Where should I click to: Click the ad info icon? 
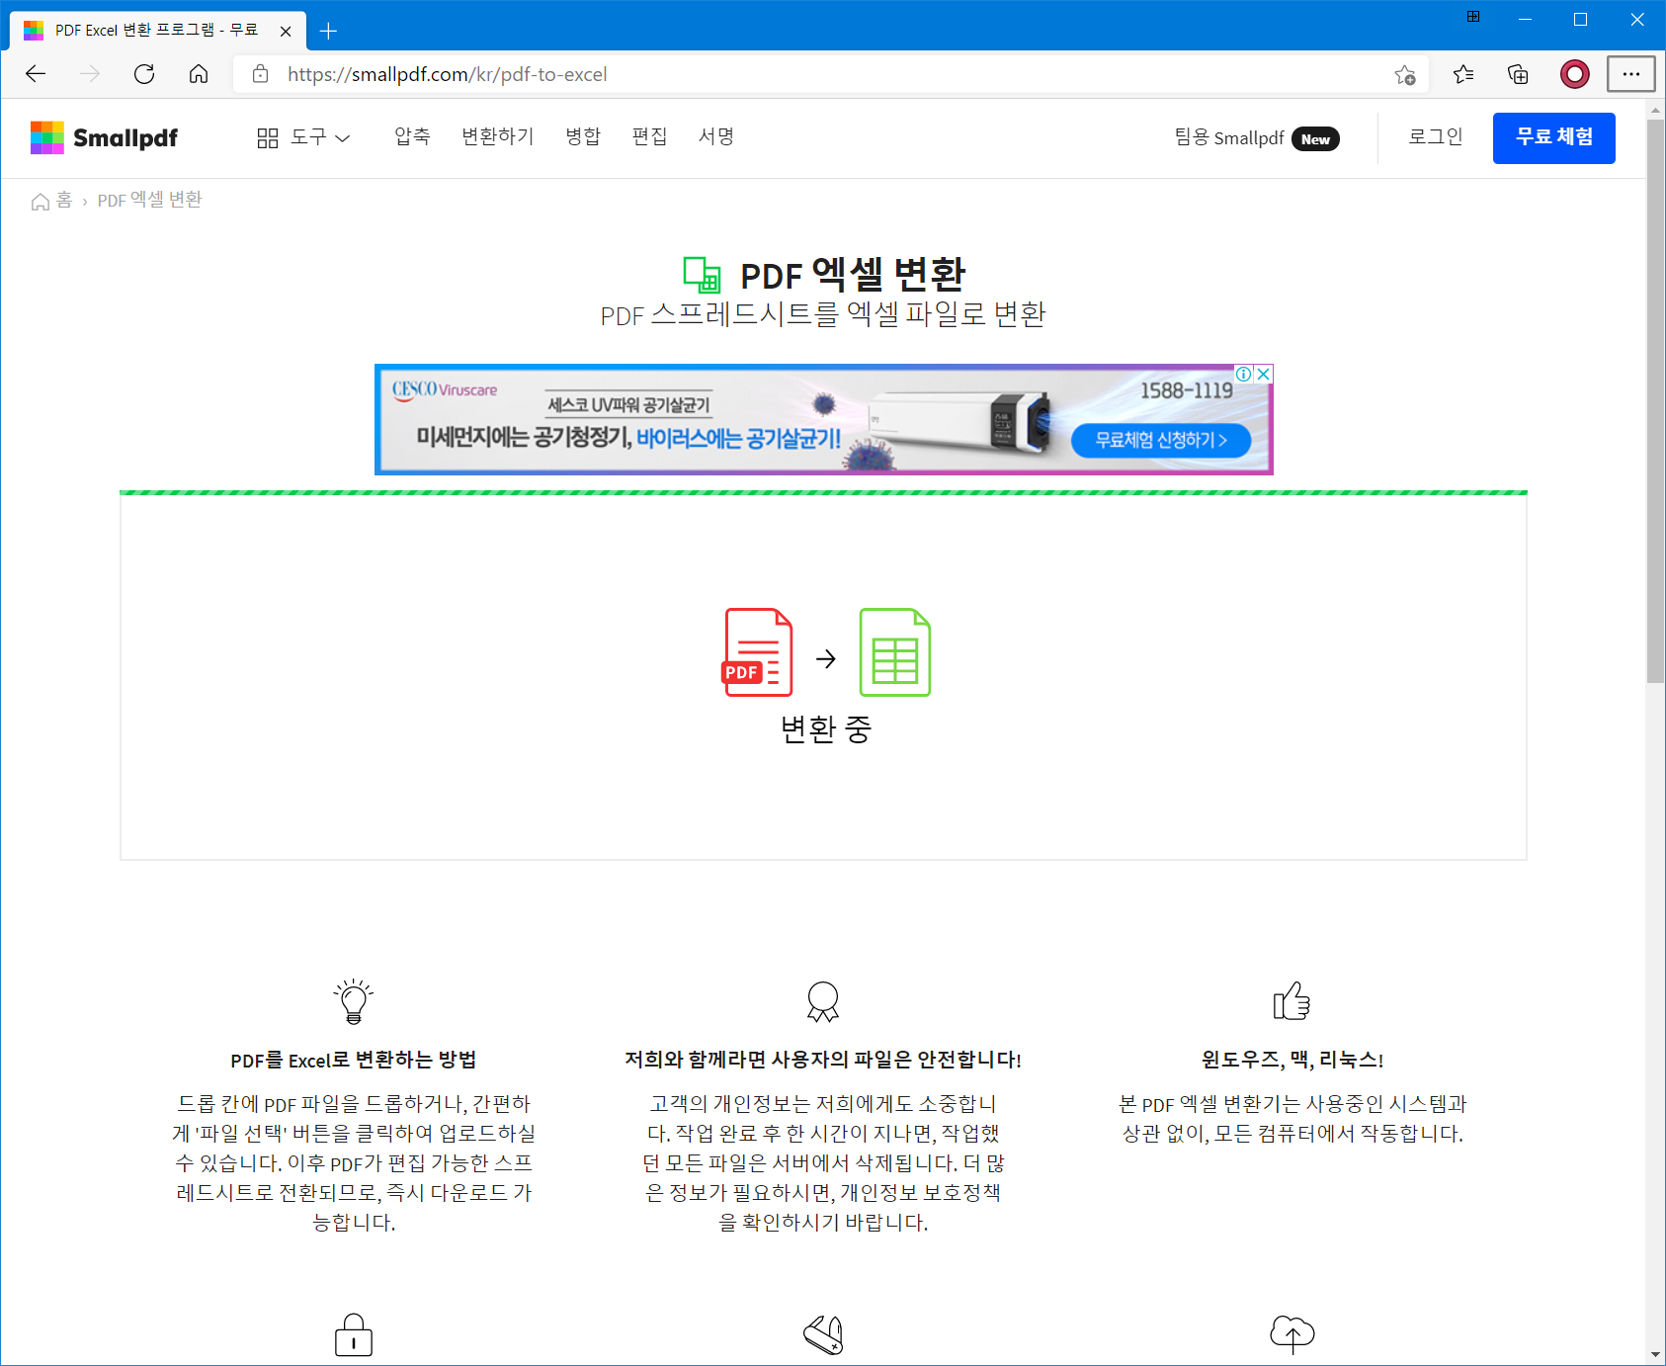[x=1244, y=374]
